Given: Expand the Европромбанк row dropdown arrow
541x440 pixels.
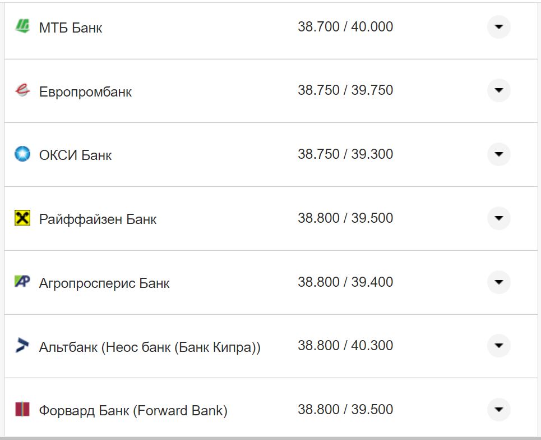Looking at the screenshot, I should tap(498, 90).
